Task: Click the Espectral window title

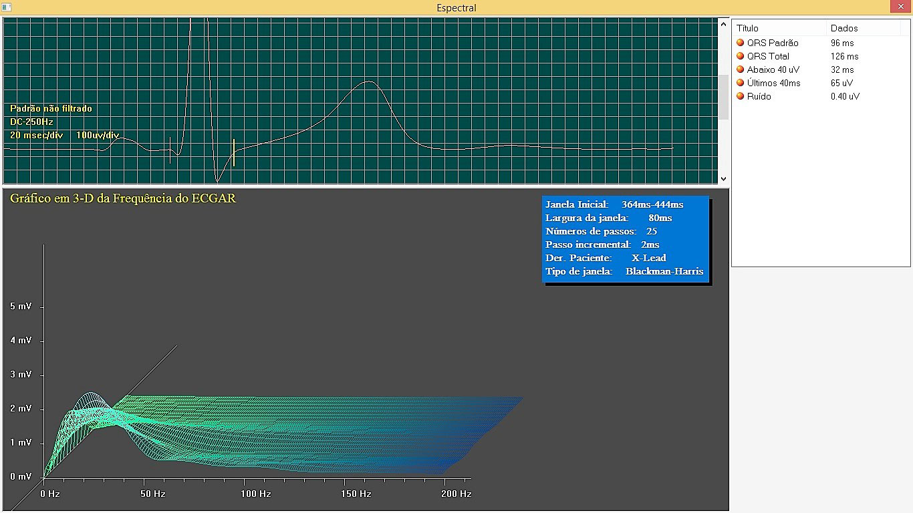Action: pyautogui.click(x=456, y=7)
